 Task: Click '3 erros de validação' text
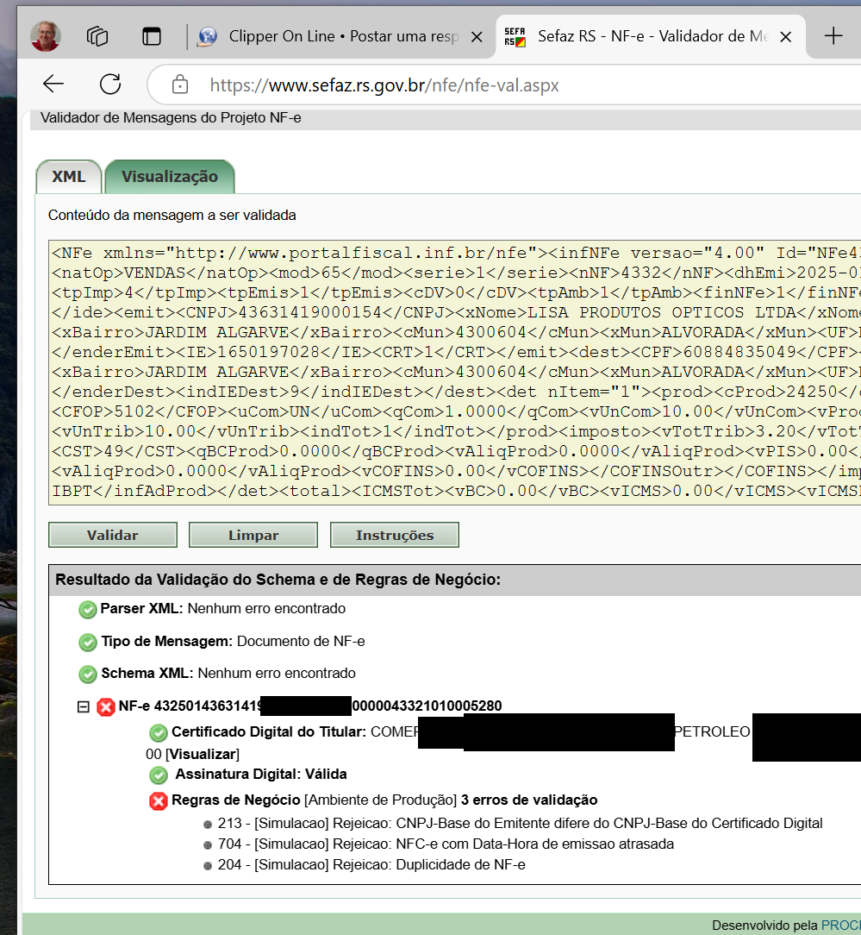click(x=529, y=800)
